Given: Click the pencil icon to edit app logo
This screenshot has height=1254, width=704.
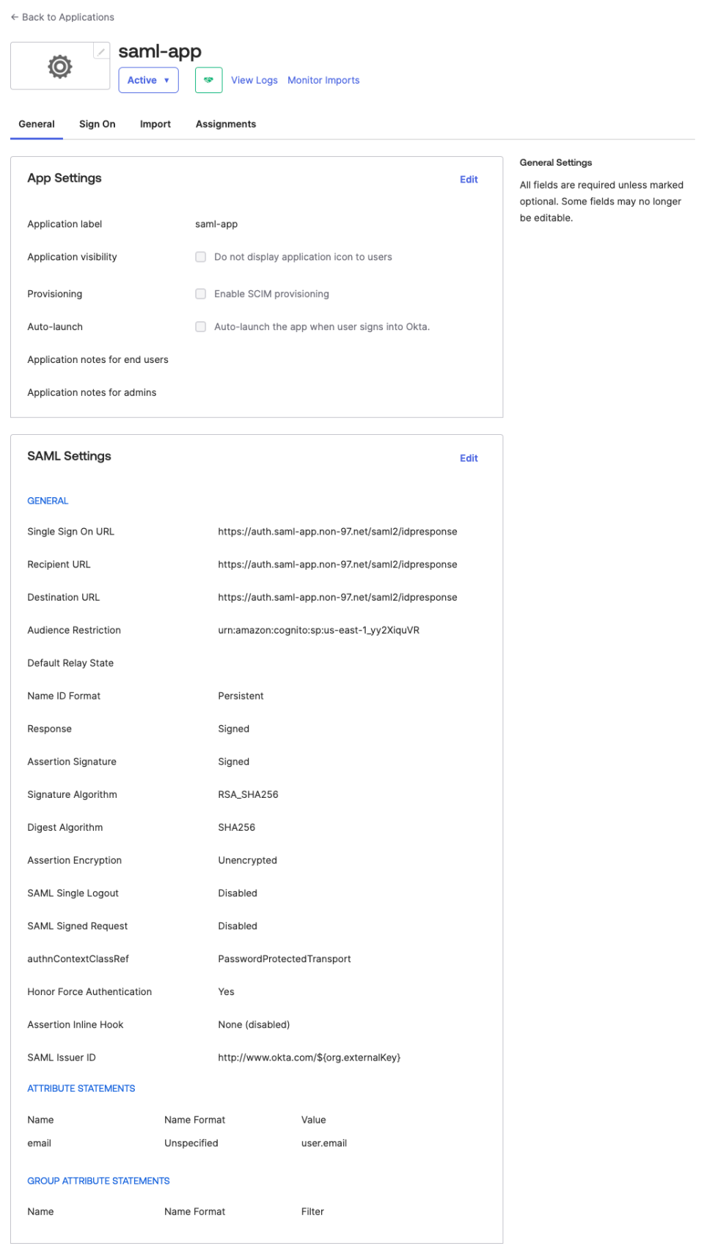Looking at the screenshot, I should pyautogui.click(x=100, y=51).
